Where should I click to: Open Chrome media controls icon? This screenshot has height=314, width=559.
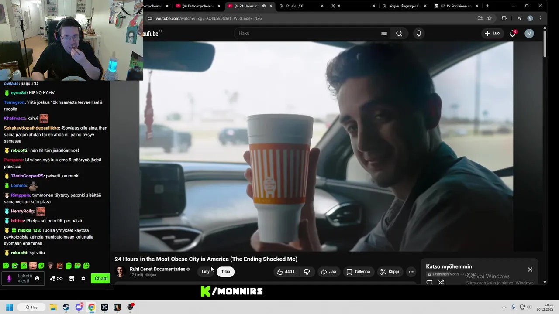pos(519,18)
